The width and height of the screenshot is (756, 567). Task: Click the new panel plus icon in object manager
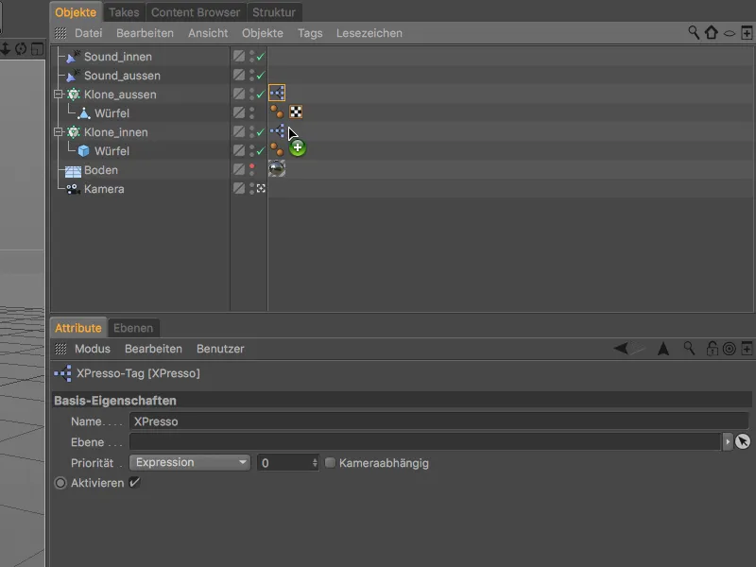click(x=747, y=33)
